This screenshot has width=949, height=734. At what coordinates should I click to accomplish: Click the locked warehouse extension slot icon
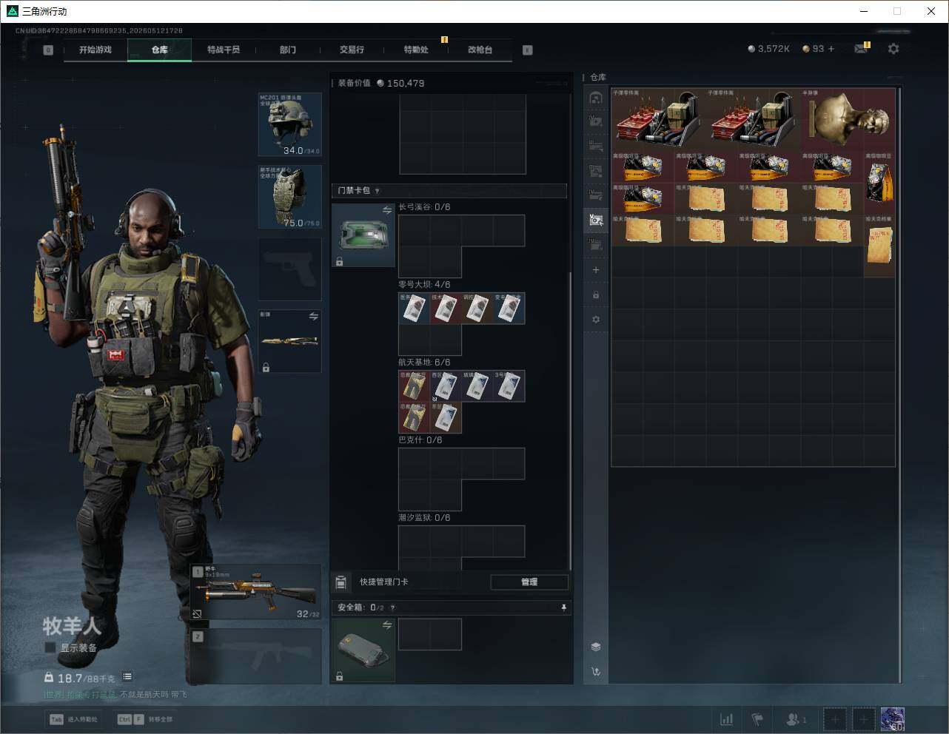coord(596,295)
